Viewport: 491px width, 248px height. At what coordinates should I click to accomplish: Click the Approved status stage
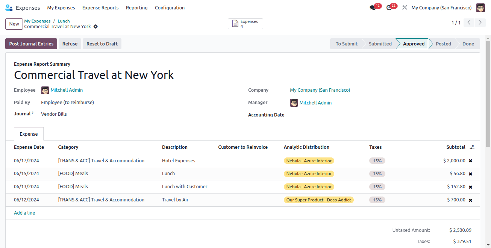point(414,44)
